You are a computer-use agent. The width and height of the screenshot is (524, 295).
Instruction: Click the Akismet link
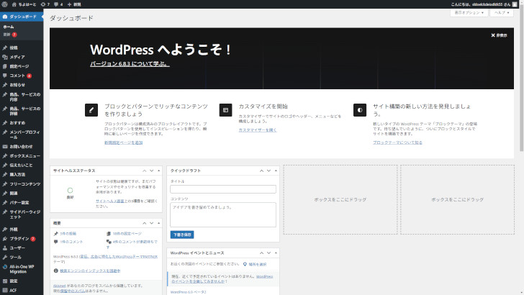click(60, 286)
